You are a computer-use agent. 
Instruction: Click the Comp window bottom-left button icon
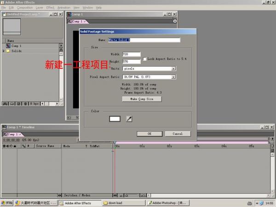[69, 118]
